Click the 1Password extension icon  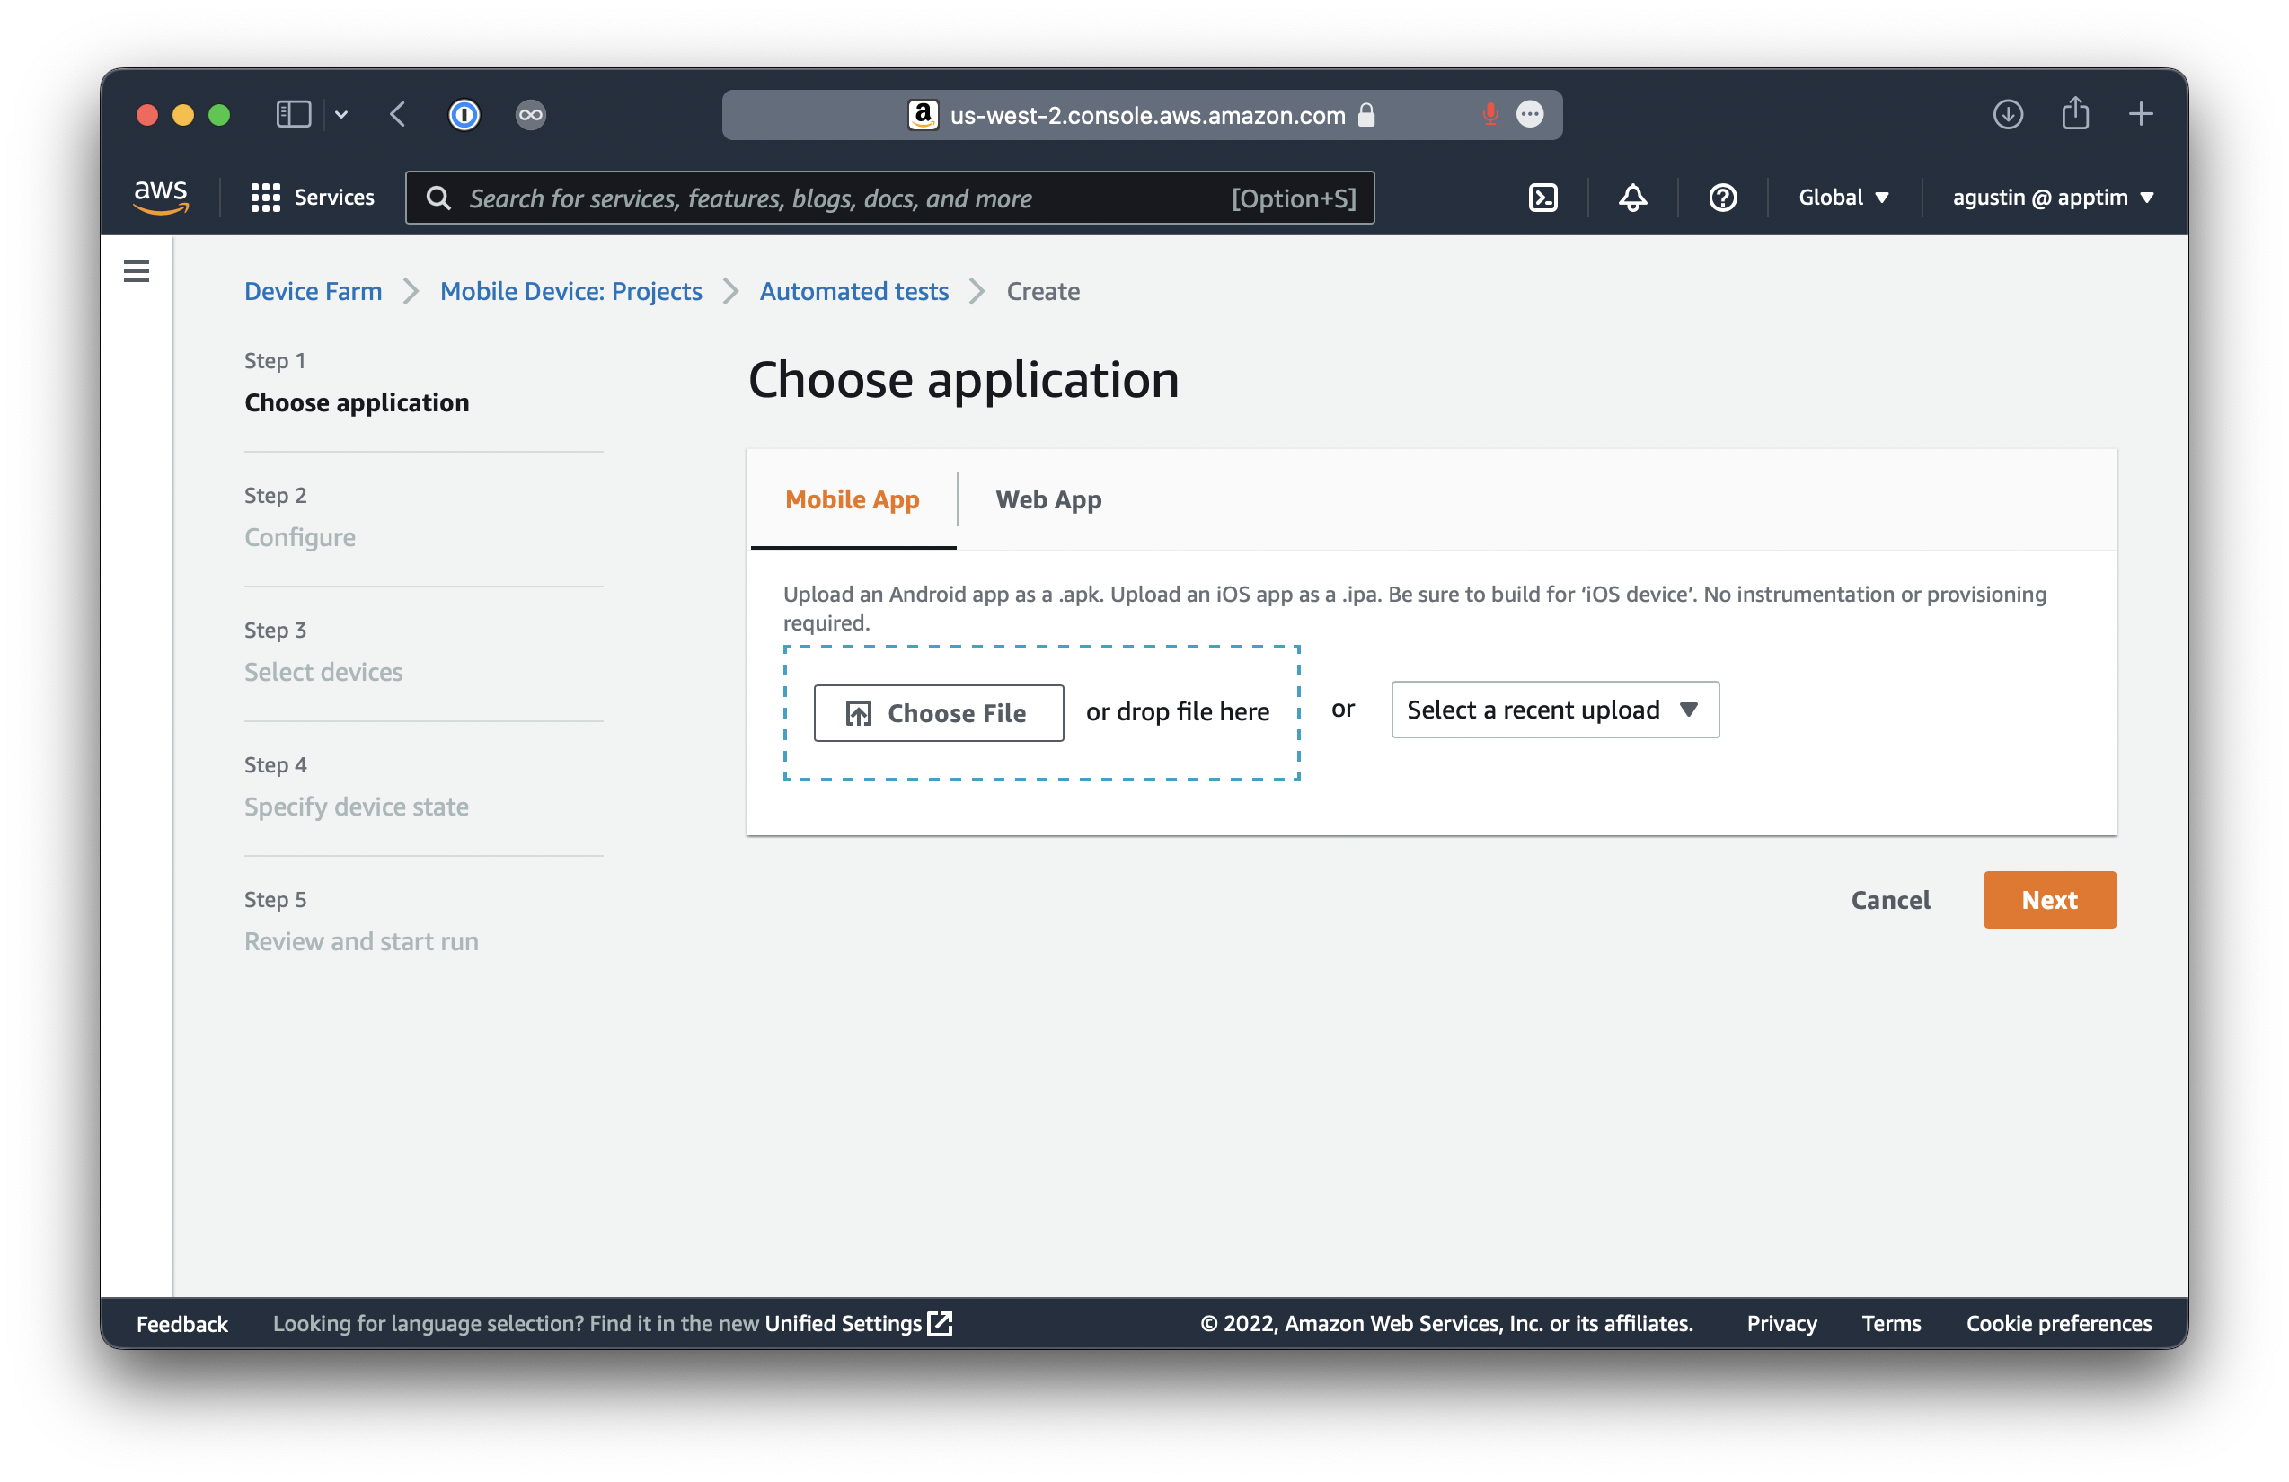click(464, 114)
